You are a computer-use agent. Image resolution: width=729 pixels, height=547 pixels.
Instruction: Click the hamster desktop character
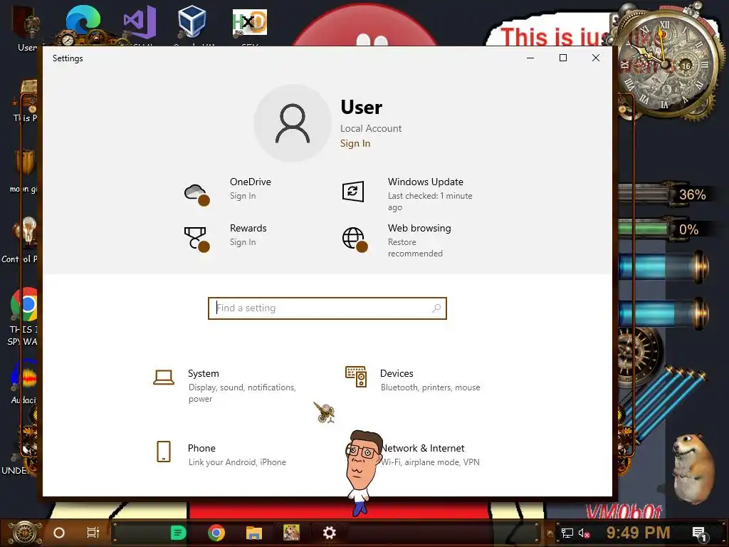point(693,470)
